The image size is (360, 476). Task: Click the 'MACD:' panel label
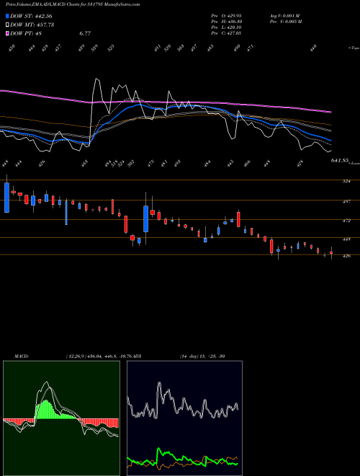21,356
